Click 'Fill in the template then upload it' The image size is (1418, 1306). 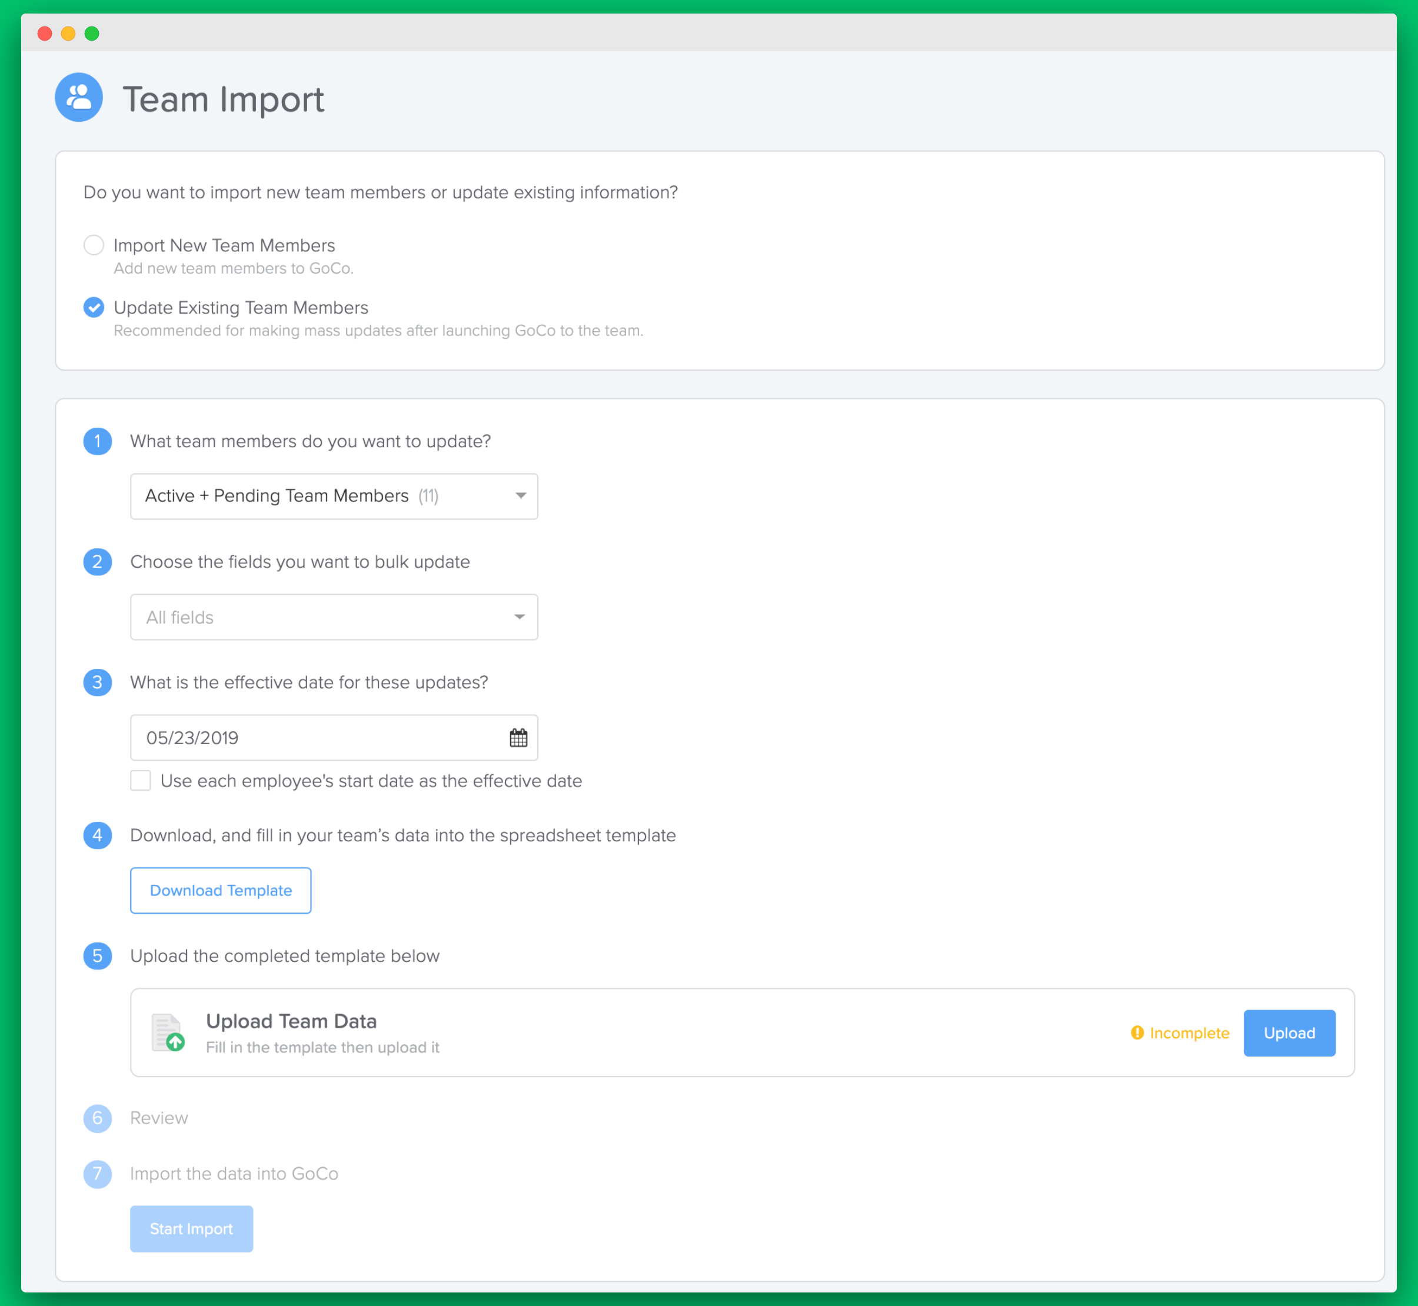322,1047
